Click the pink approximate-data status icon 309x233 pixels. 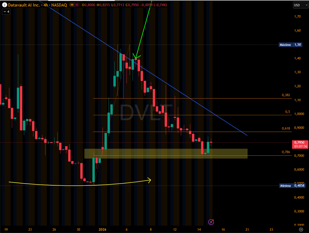(77, 5)
